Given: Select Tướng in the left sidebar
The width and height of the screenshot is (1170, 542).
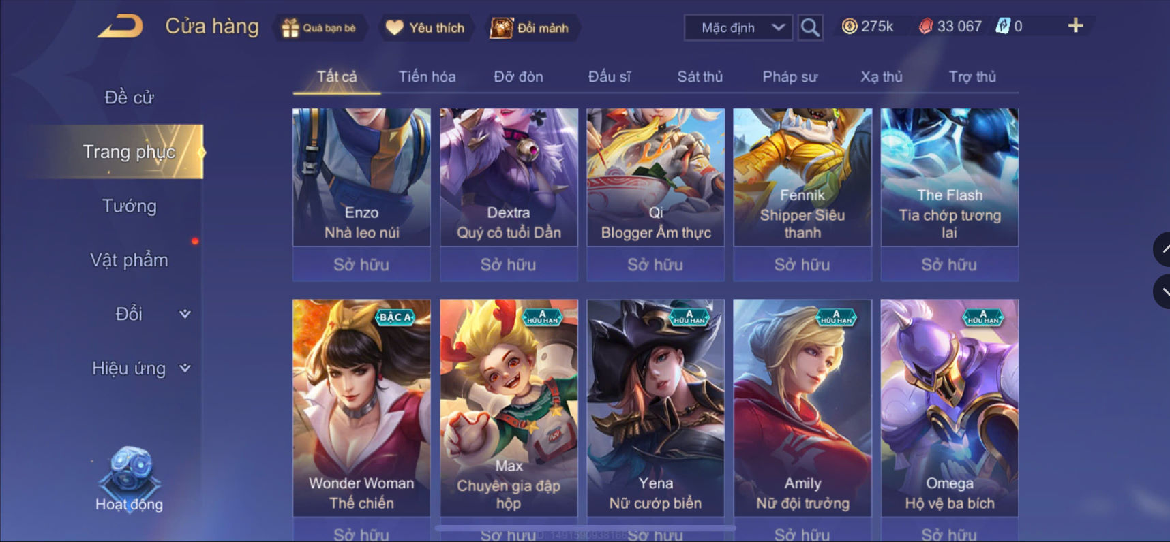Looking at the screenshot, I should click(129, 206).
